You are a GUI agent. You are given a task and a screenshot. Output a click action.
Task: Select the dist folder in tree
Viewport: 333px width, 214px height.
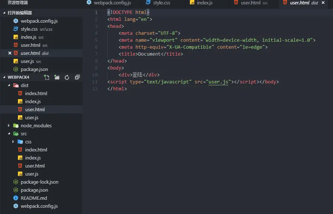click(41, 85)
